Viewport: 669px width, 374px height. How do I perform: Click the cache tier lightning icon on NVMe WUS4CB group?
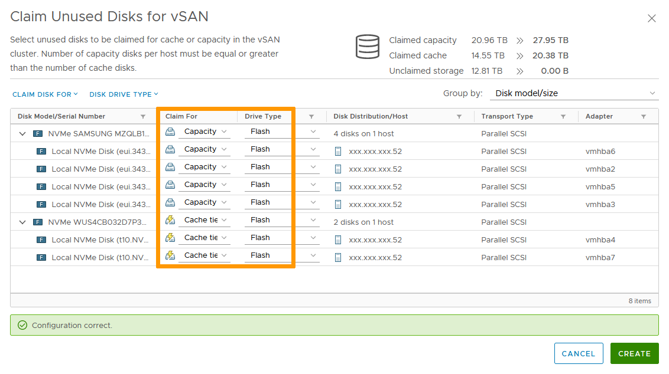(170, 219)
